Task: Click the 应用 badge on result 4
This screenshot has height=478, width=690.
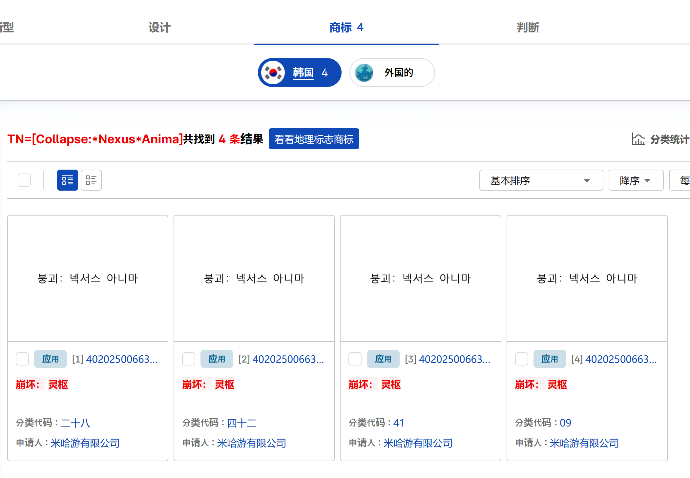Action: [550, 359]
